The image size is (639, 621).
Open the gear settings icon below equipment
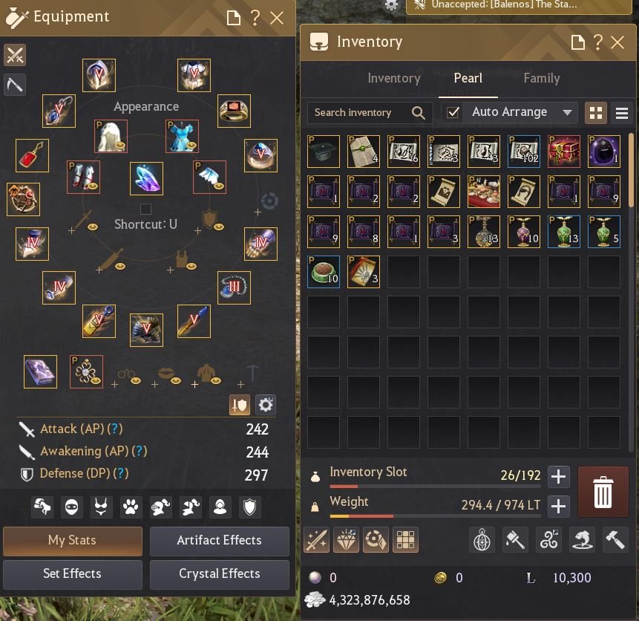(x=265, y=405)
